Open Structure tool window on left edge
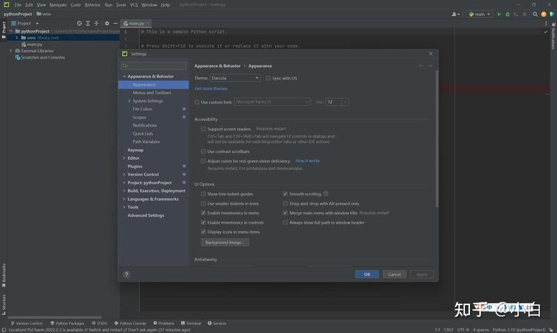557x333 pixels. (x=4, y=304)
